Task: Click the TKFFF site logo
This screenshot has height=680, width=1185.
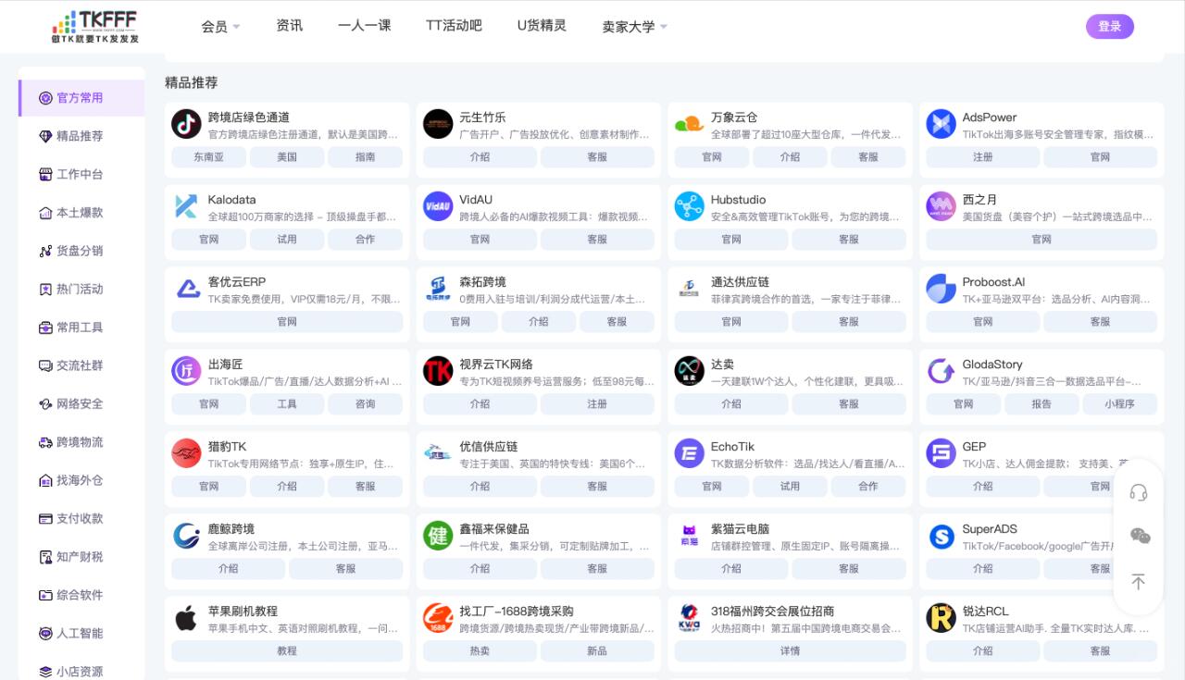Action: (95, 27)
